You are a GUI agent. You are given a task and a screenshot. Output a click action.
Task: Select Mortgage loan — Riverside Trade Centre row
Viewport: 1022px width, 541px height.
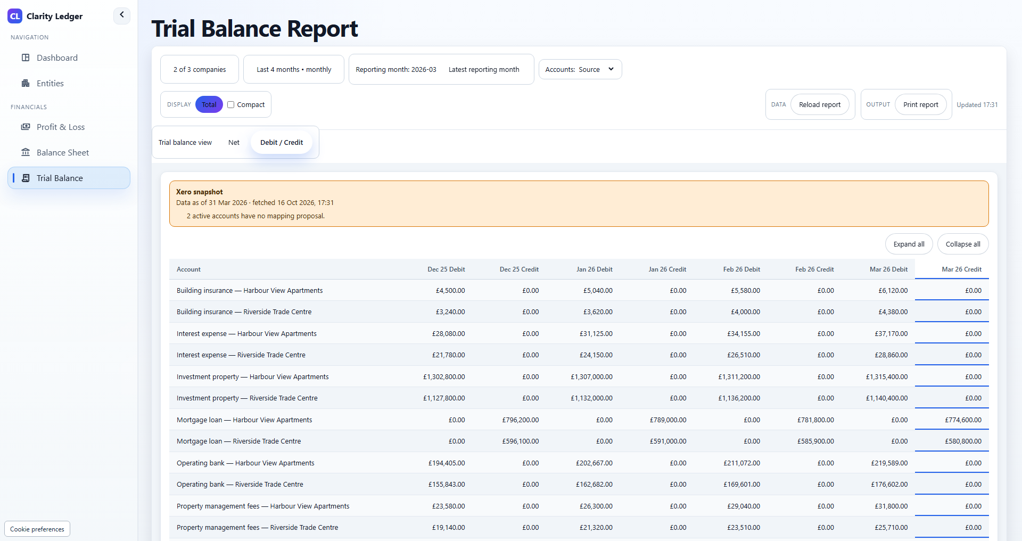coord(579,441)
